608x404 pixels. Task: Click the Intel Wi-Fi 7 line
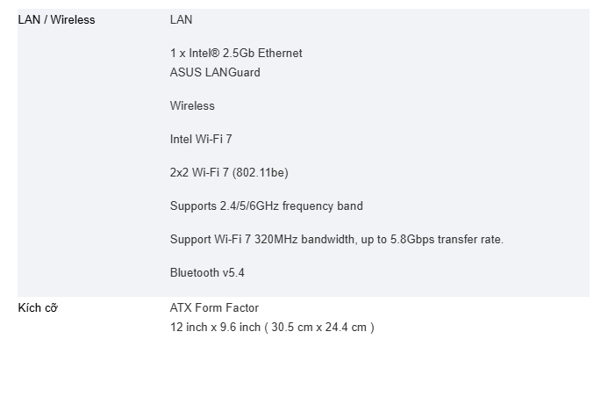pos(201,140)
